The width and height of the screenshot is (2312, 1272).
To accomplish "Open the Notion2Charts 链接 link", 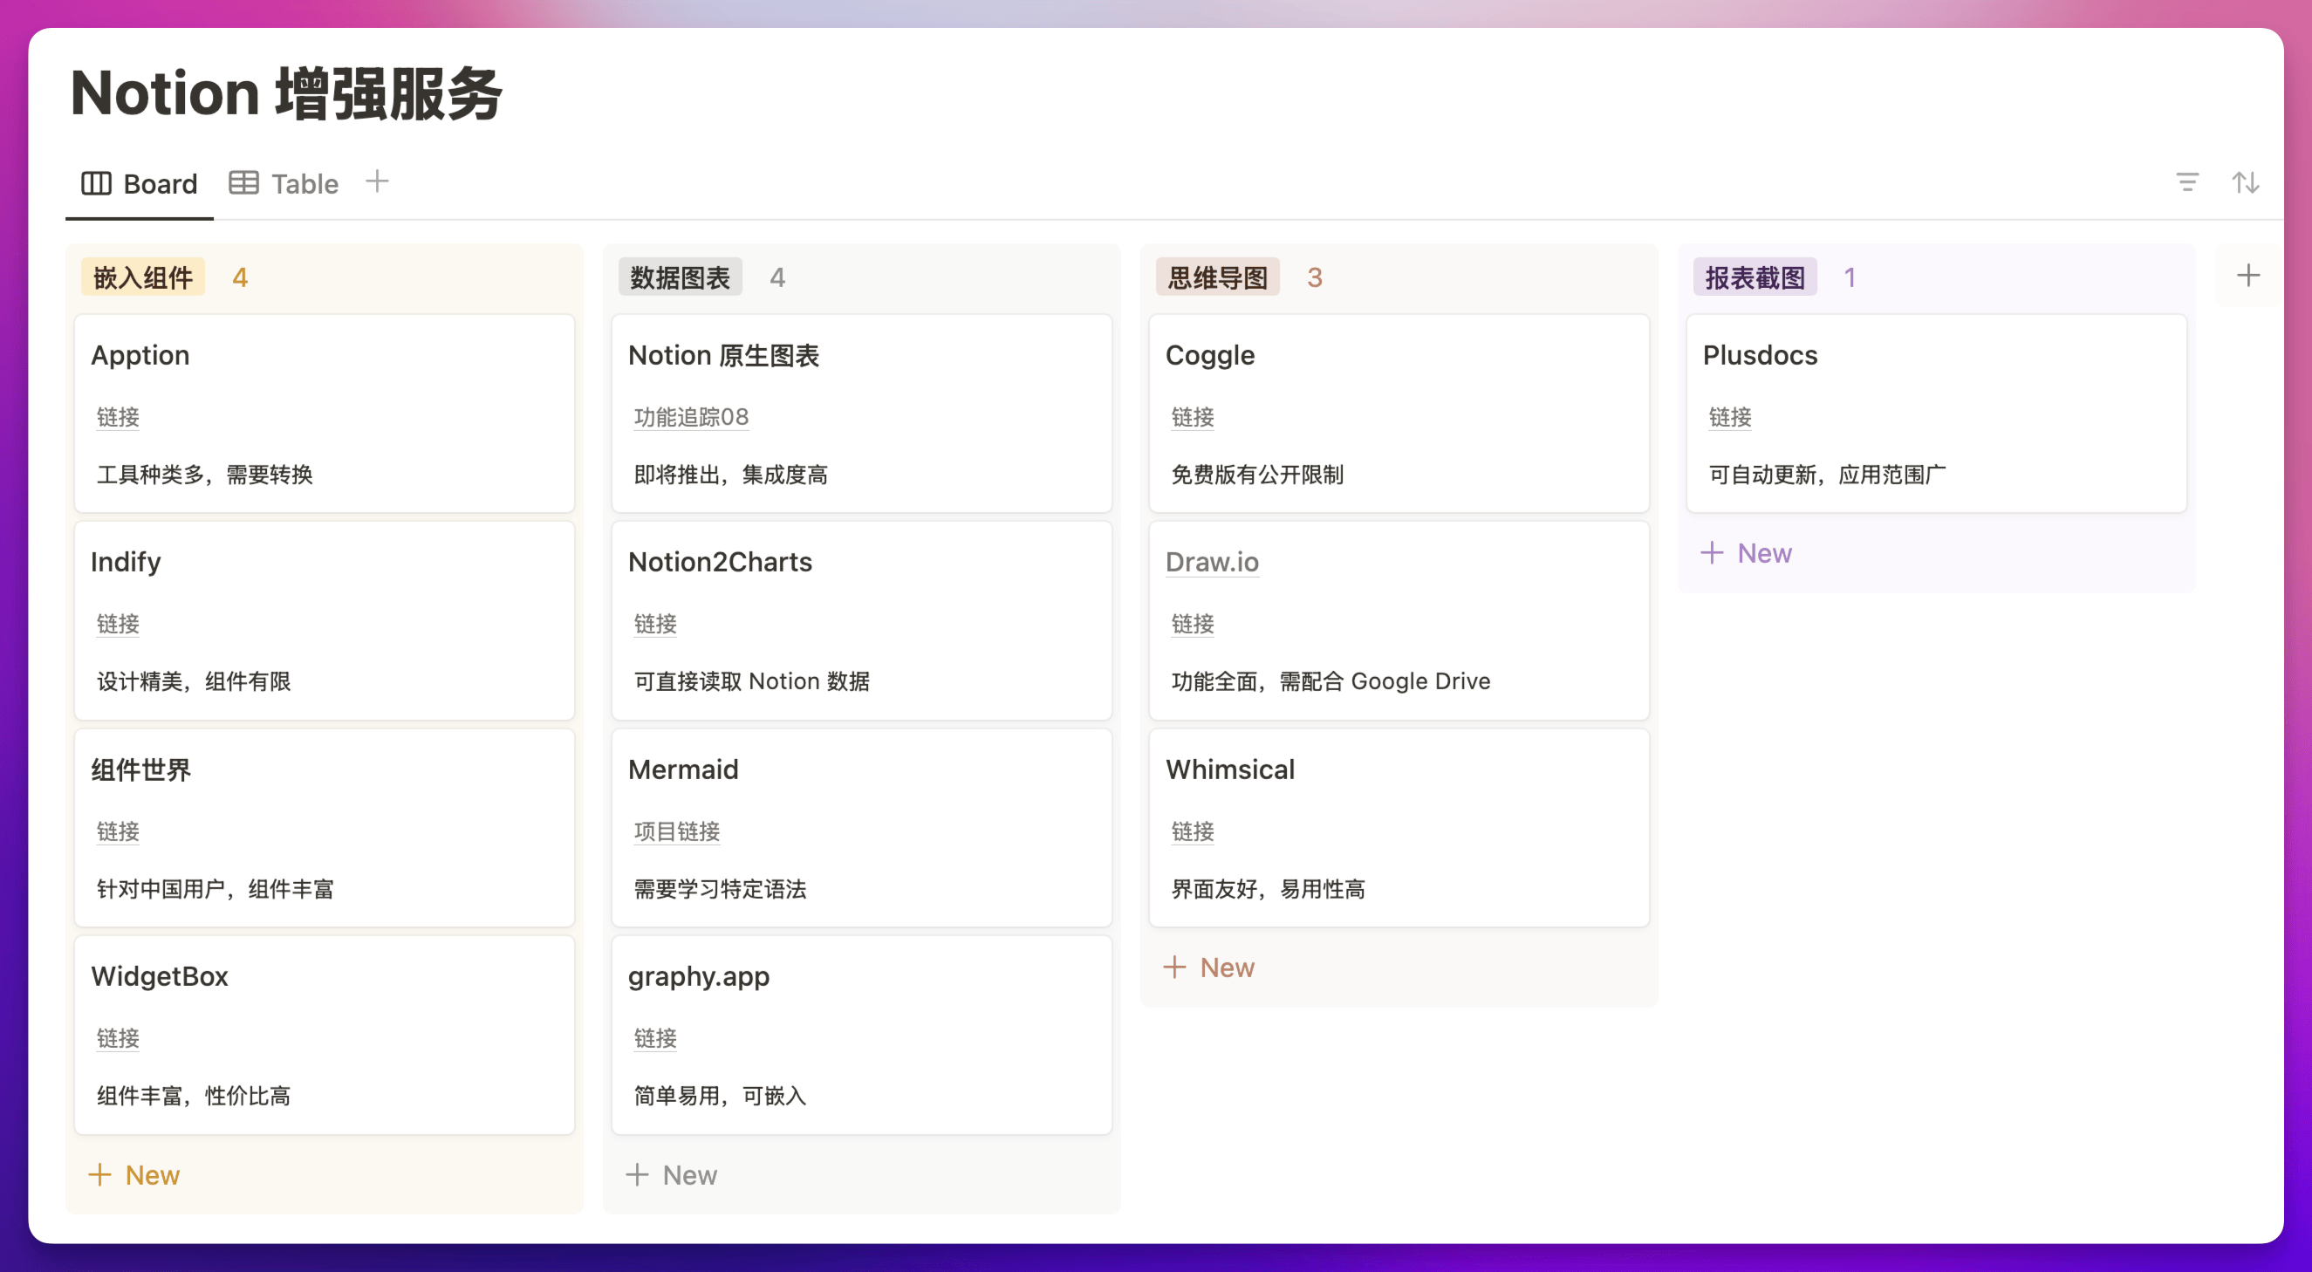I will (655, 624).
